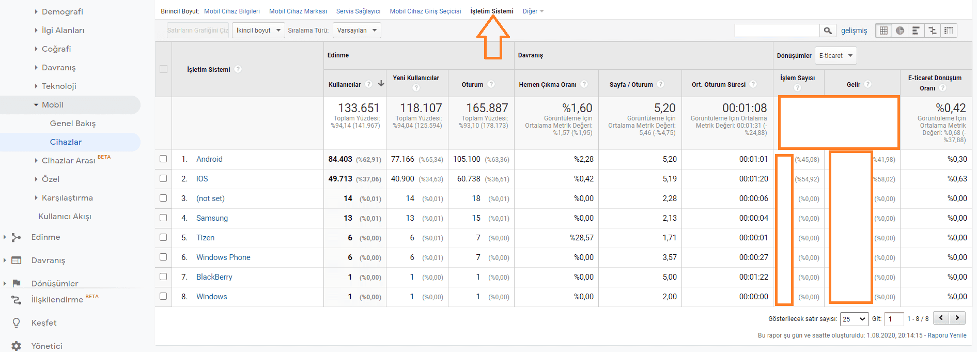This screenshot has width=977, height=352.
Task: Open the Samsung operating system link
Action: (212, 218)
